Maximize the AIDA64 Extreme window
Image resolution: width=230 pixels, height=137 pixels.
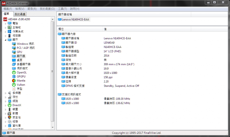214,2
